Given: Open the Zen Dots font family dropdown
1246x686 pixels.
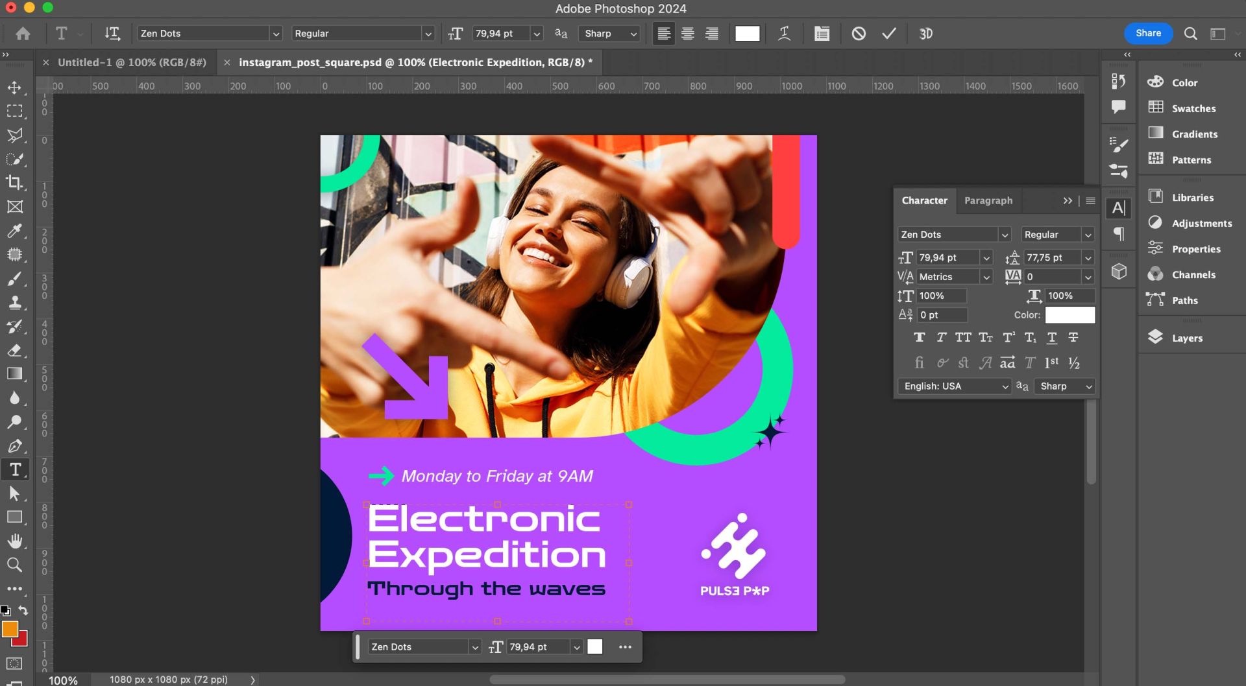Looking at the screenshot, I should (x=275, y=34).
